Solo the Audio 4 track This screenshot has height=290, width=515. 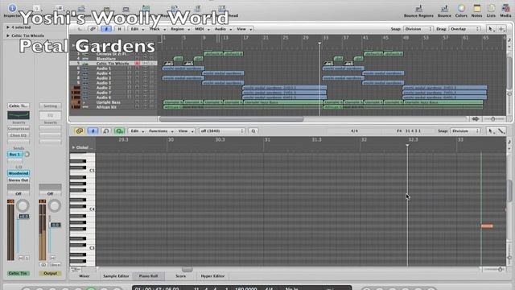pos(152,73)
